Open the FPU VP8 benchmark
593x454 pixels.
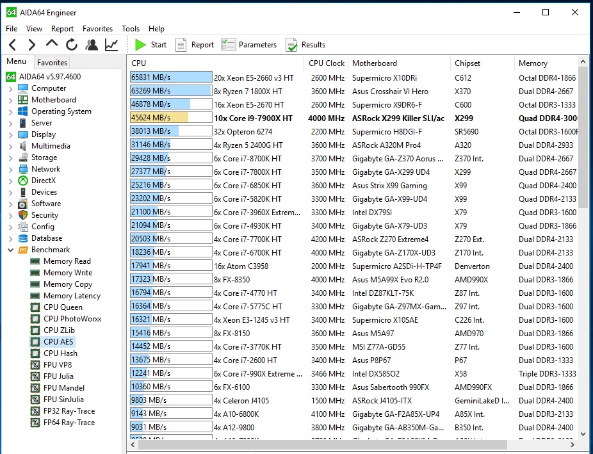51,365
